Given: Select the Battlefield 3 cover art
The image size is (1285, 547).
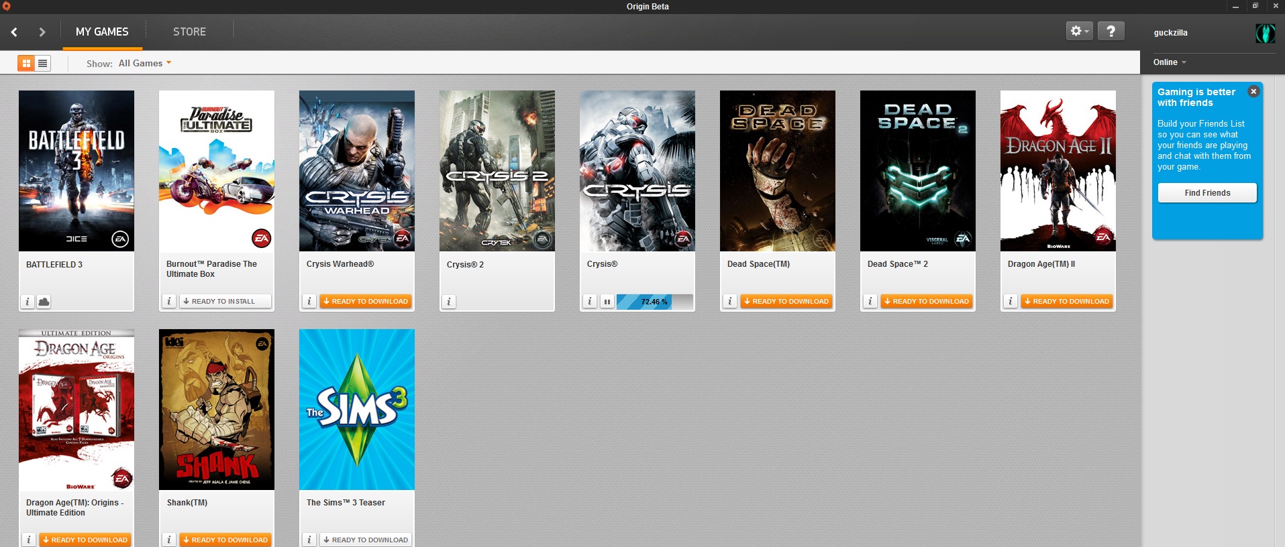Looking at the screenshot, I should tap(76, 171).
